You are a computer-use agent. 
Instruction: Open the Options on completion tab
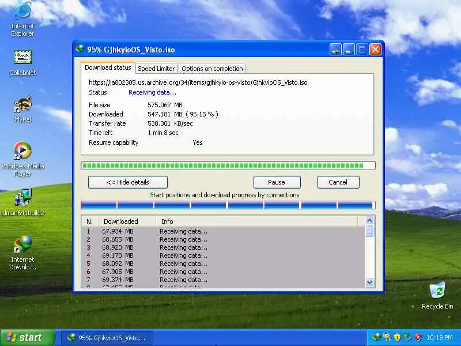pyautogui.click(x=212, y=69)
